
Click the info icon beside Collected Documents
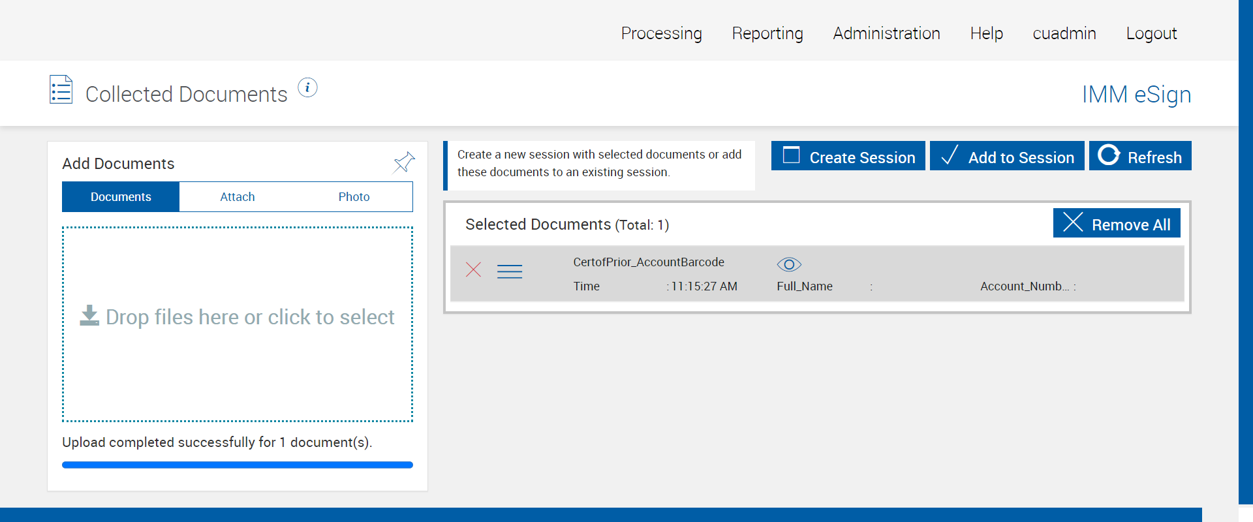(x=307, y=87)
